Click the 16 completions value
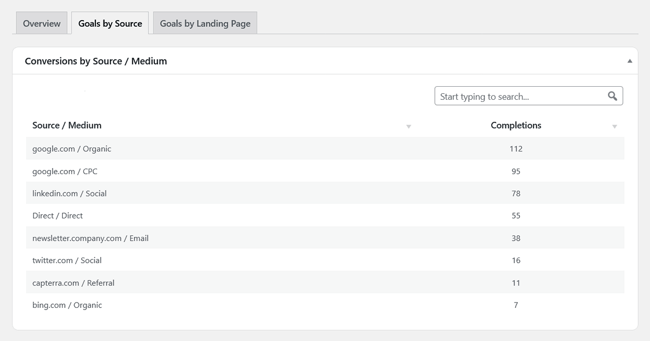 click(516, 260)
